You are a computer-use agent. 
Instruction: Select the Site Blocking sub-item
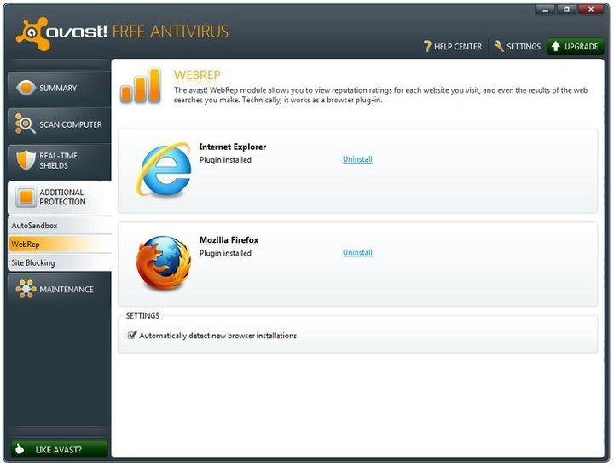click(59, 262)
